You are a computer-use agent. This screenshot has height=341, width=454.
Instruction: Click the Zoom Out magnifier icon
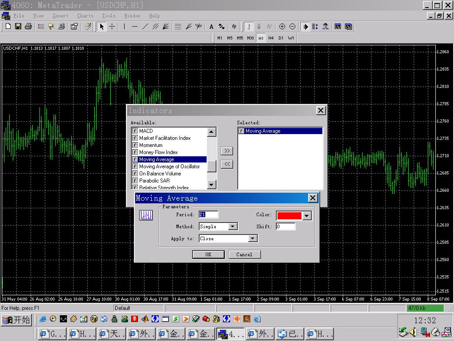(292, 27)
